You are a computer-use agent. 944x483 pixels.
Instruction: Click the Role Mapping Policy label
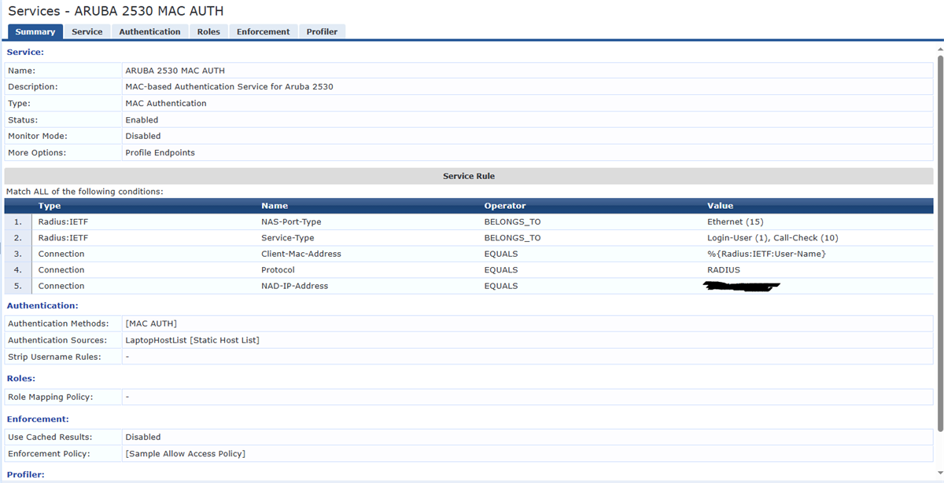[x=50, y=397]
